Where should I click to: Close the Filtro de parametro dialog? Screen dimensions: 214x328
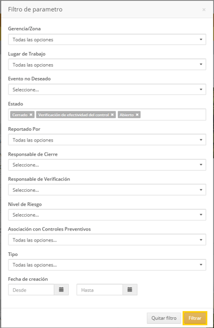click(x=204, y=10)
